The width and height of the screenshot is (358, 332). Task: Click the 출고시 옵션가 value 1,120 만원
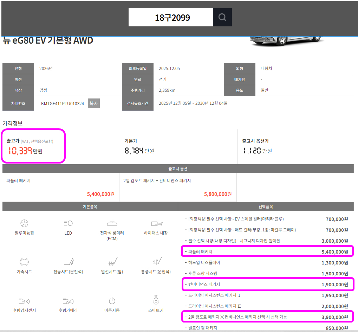point(257,151)
